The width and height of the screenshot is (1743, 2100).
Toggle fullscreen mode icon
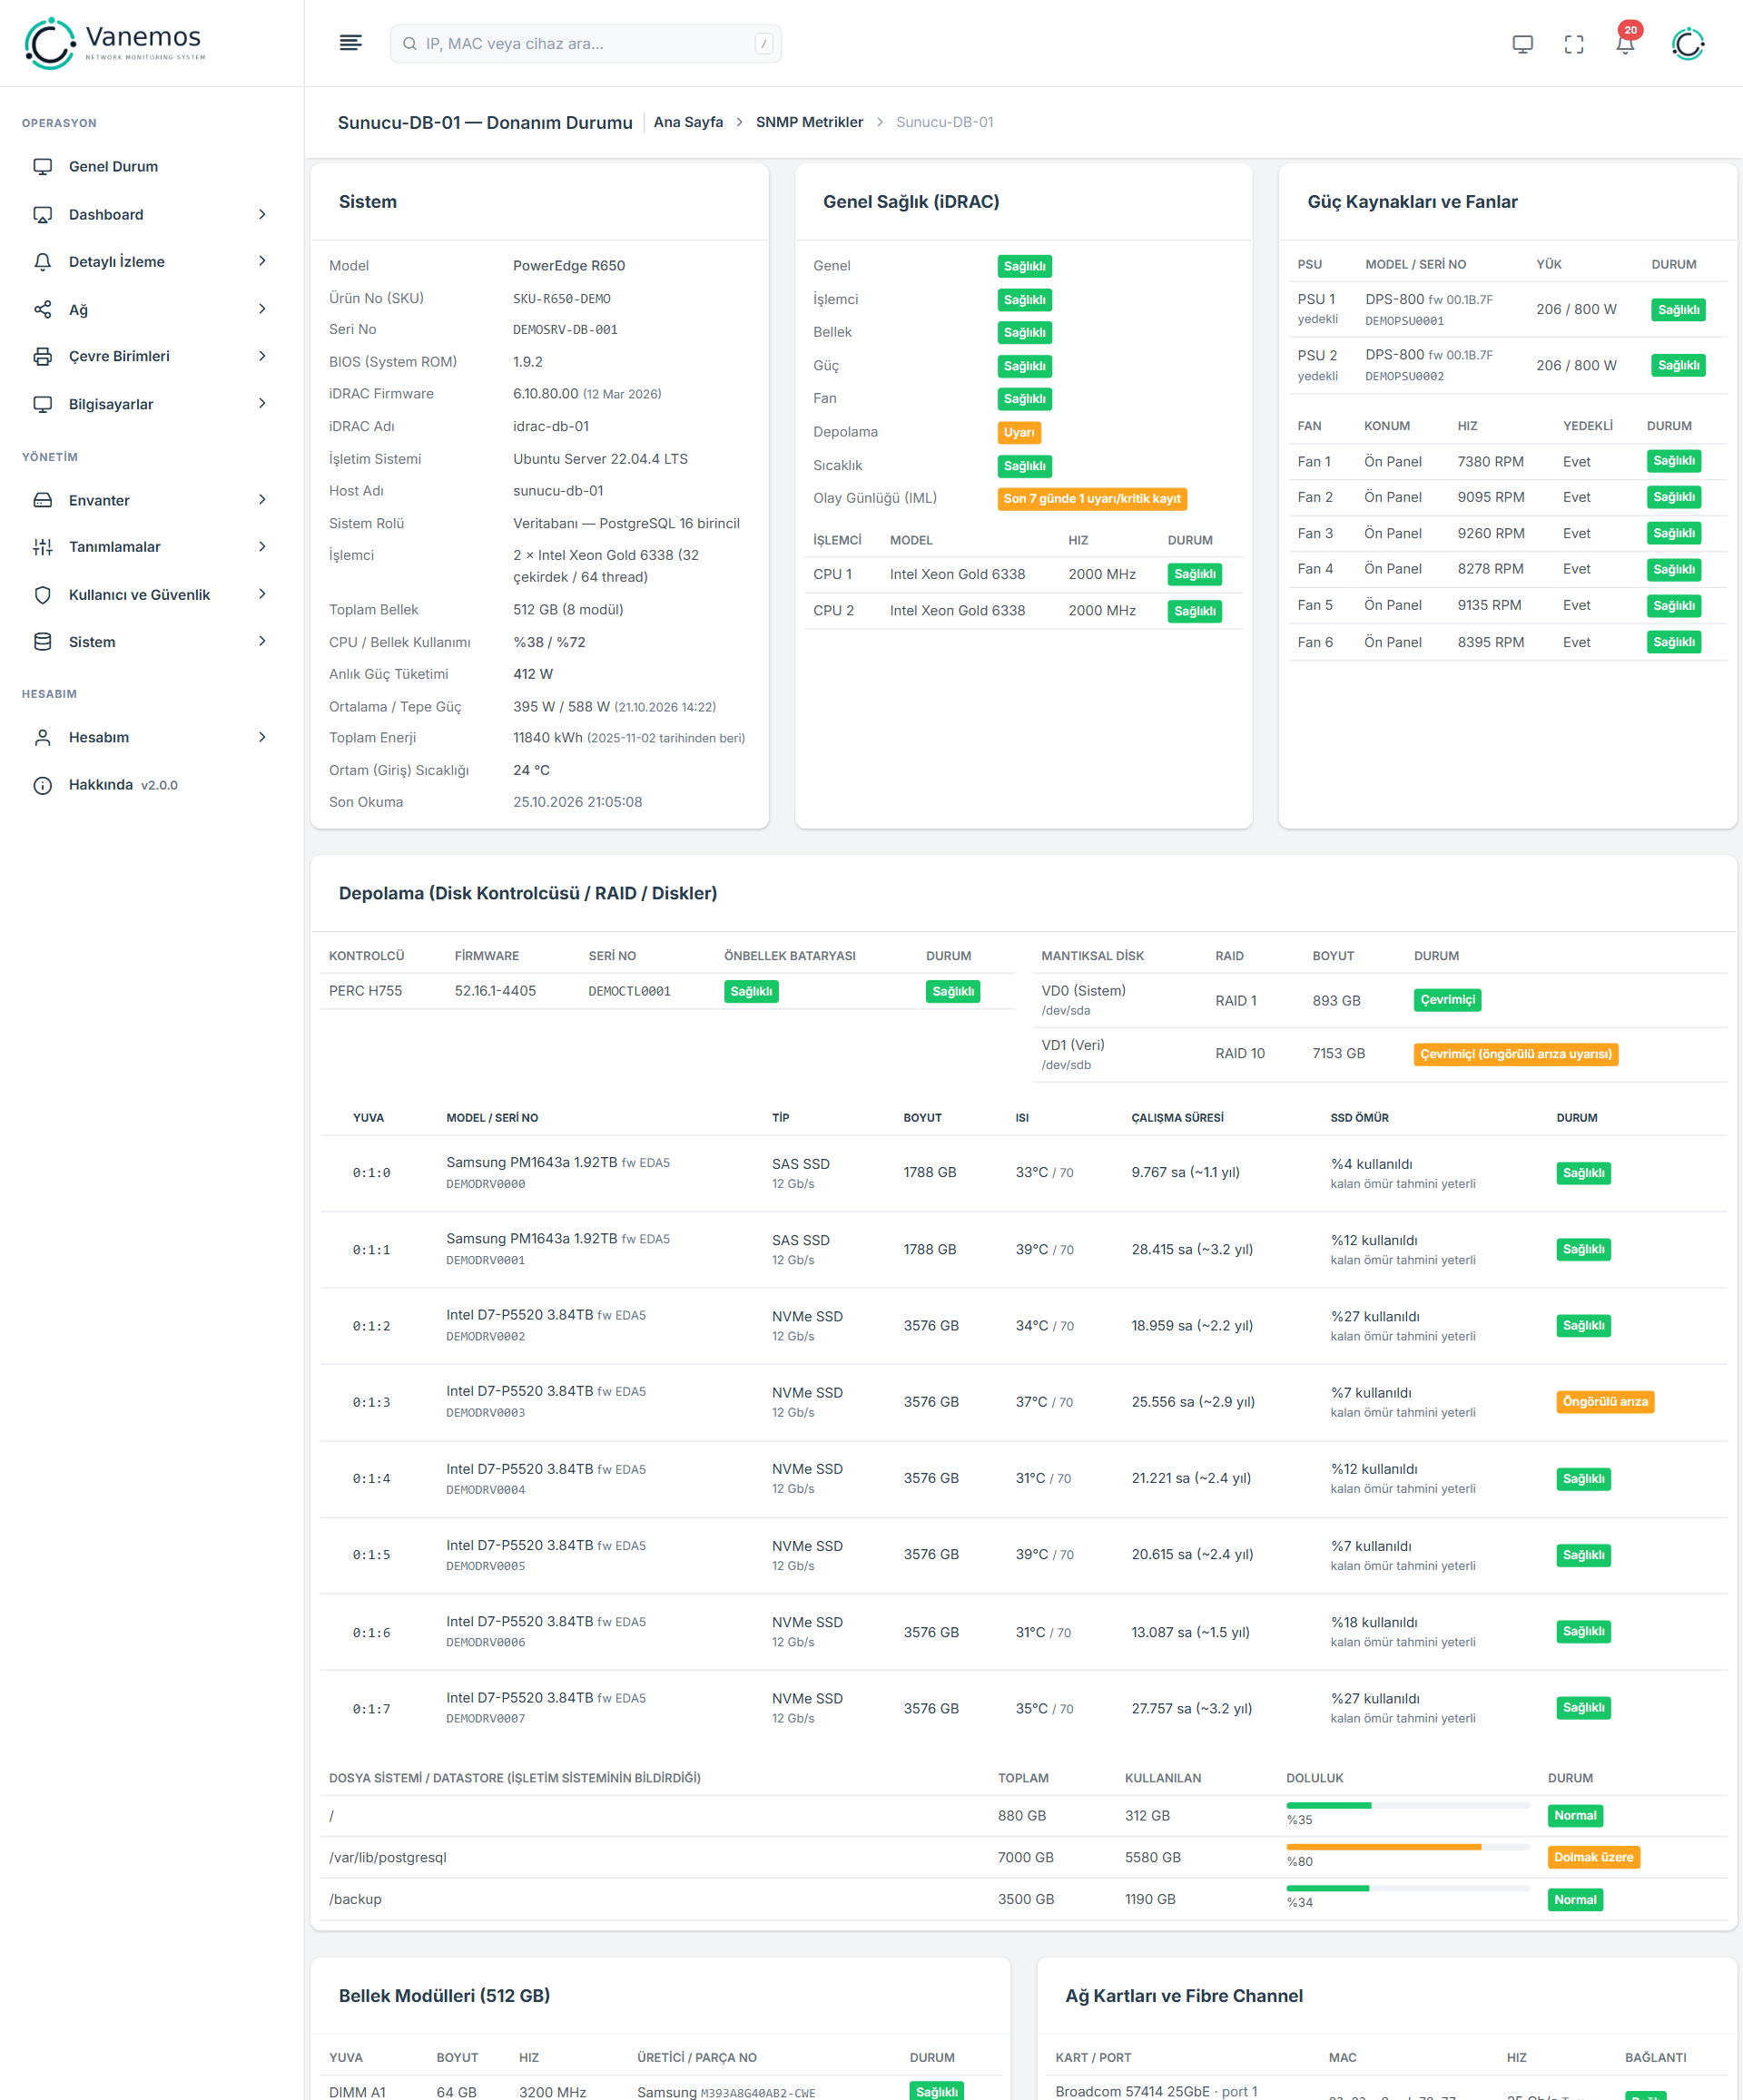(x=1574, y=44)
